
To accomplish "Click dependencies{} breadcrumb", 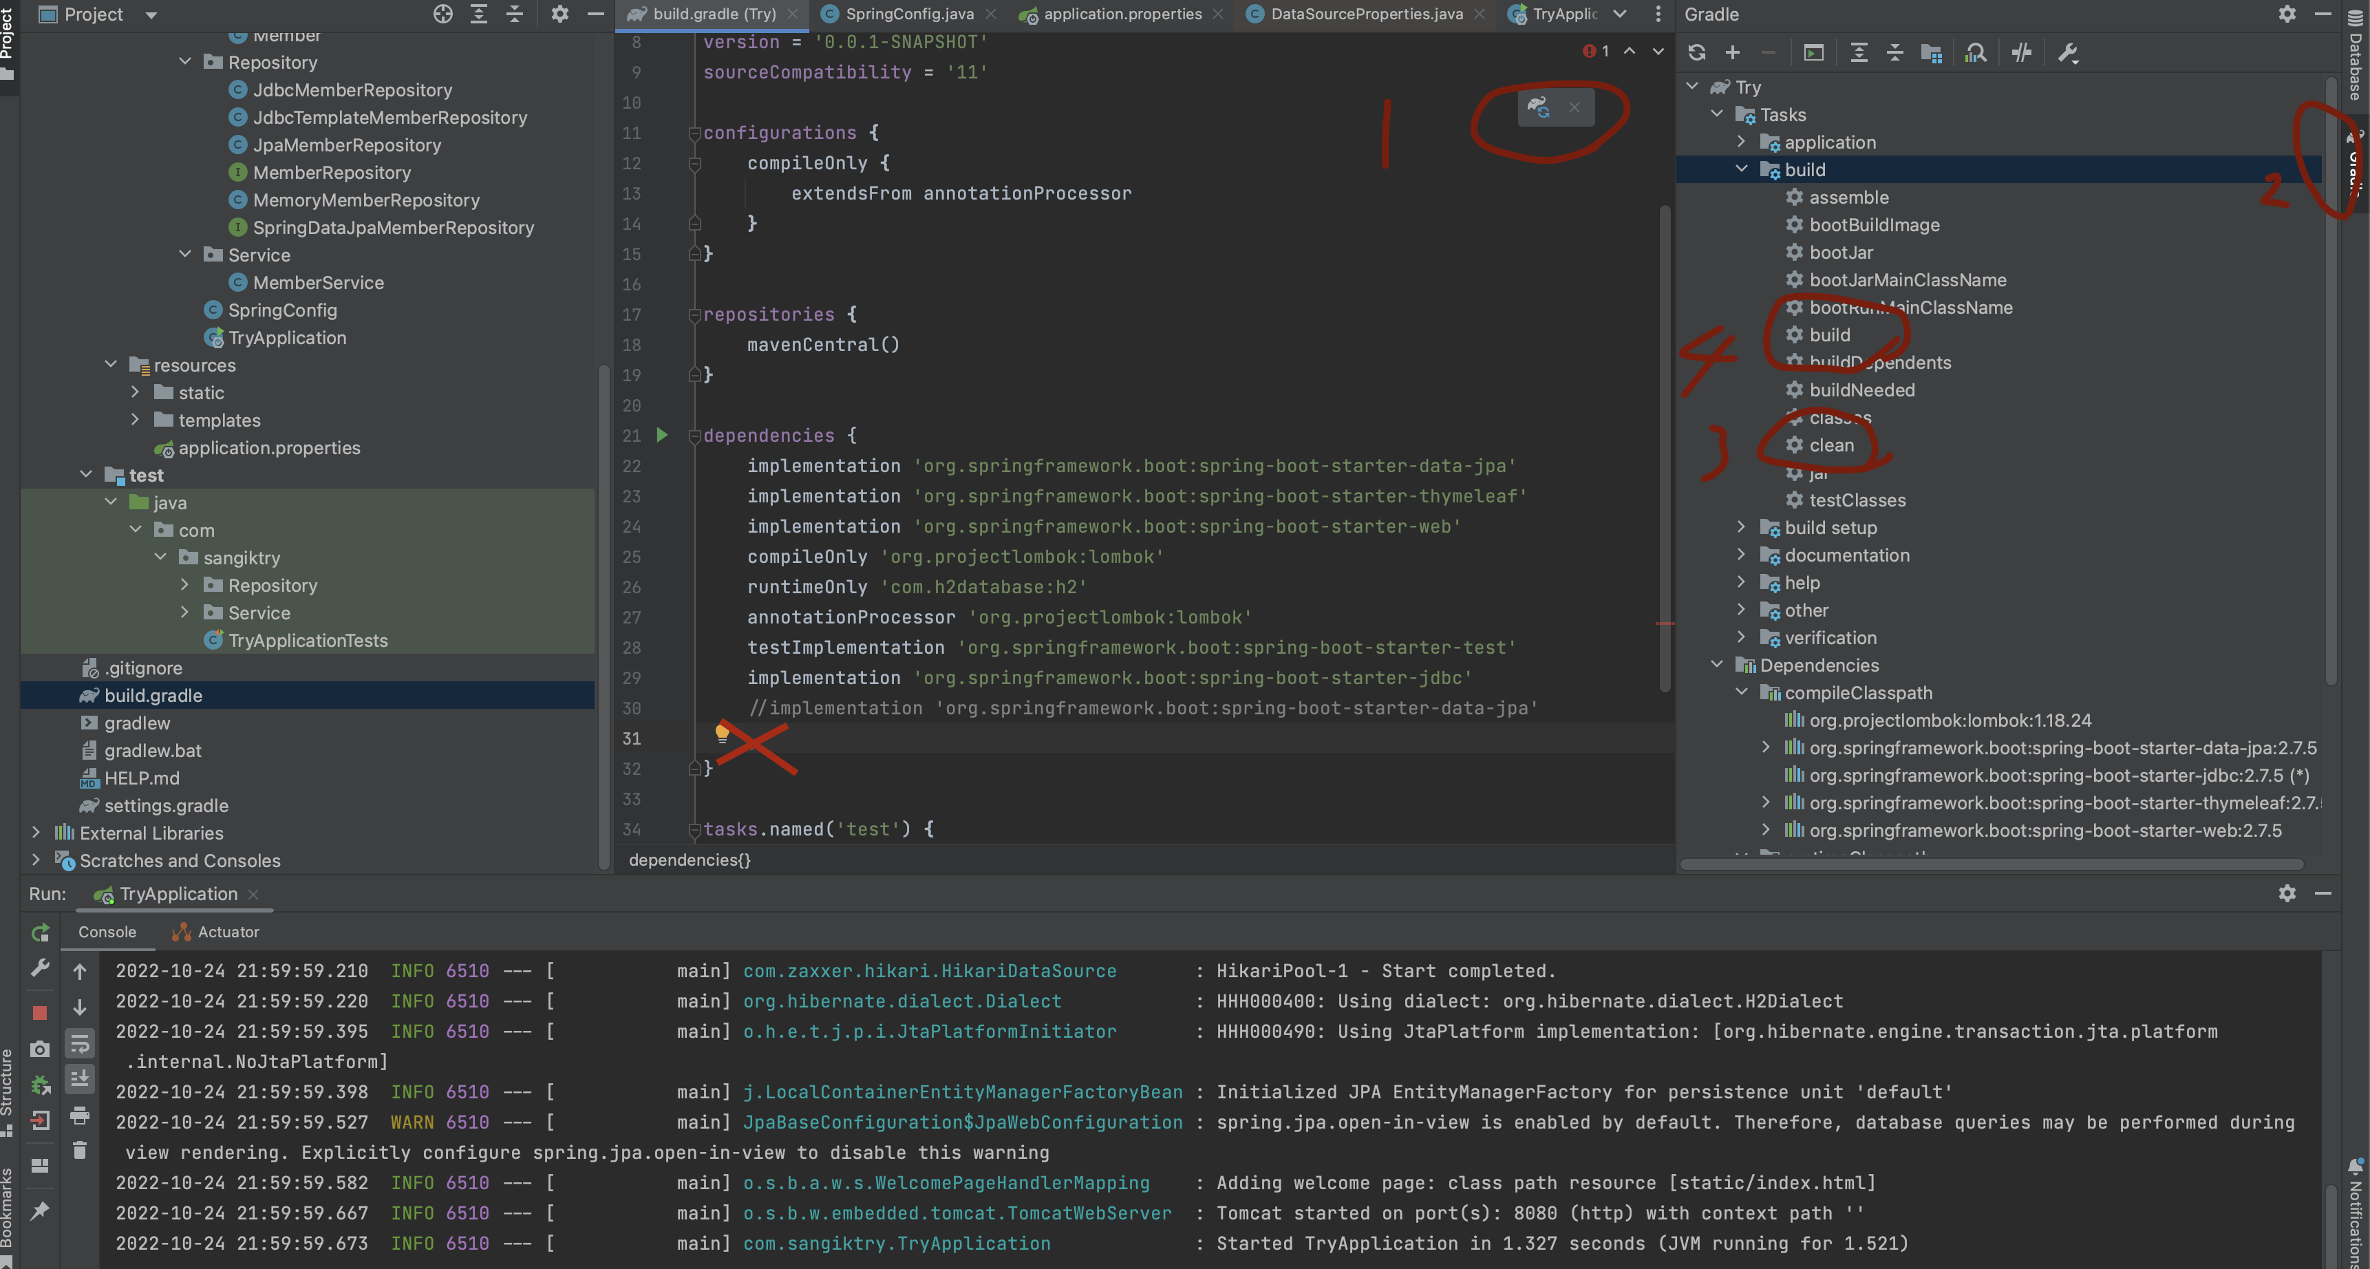I will 690,860.
